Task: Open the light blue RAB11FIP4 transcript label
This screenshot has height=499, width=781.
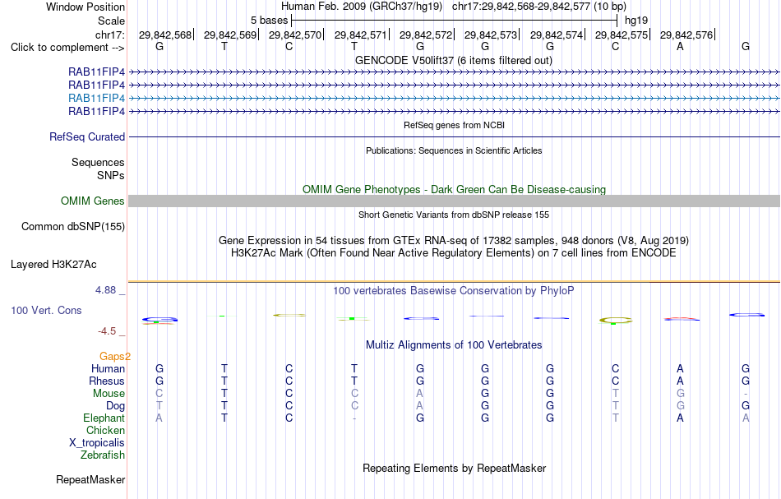Action: 97,98
